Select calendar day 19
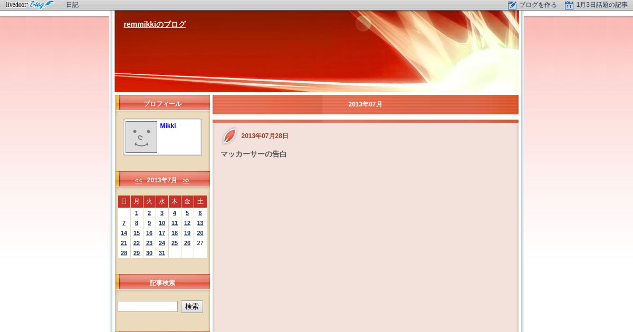633x332 pixels. (x=187, y=233)
